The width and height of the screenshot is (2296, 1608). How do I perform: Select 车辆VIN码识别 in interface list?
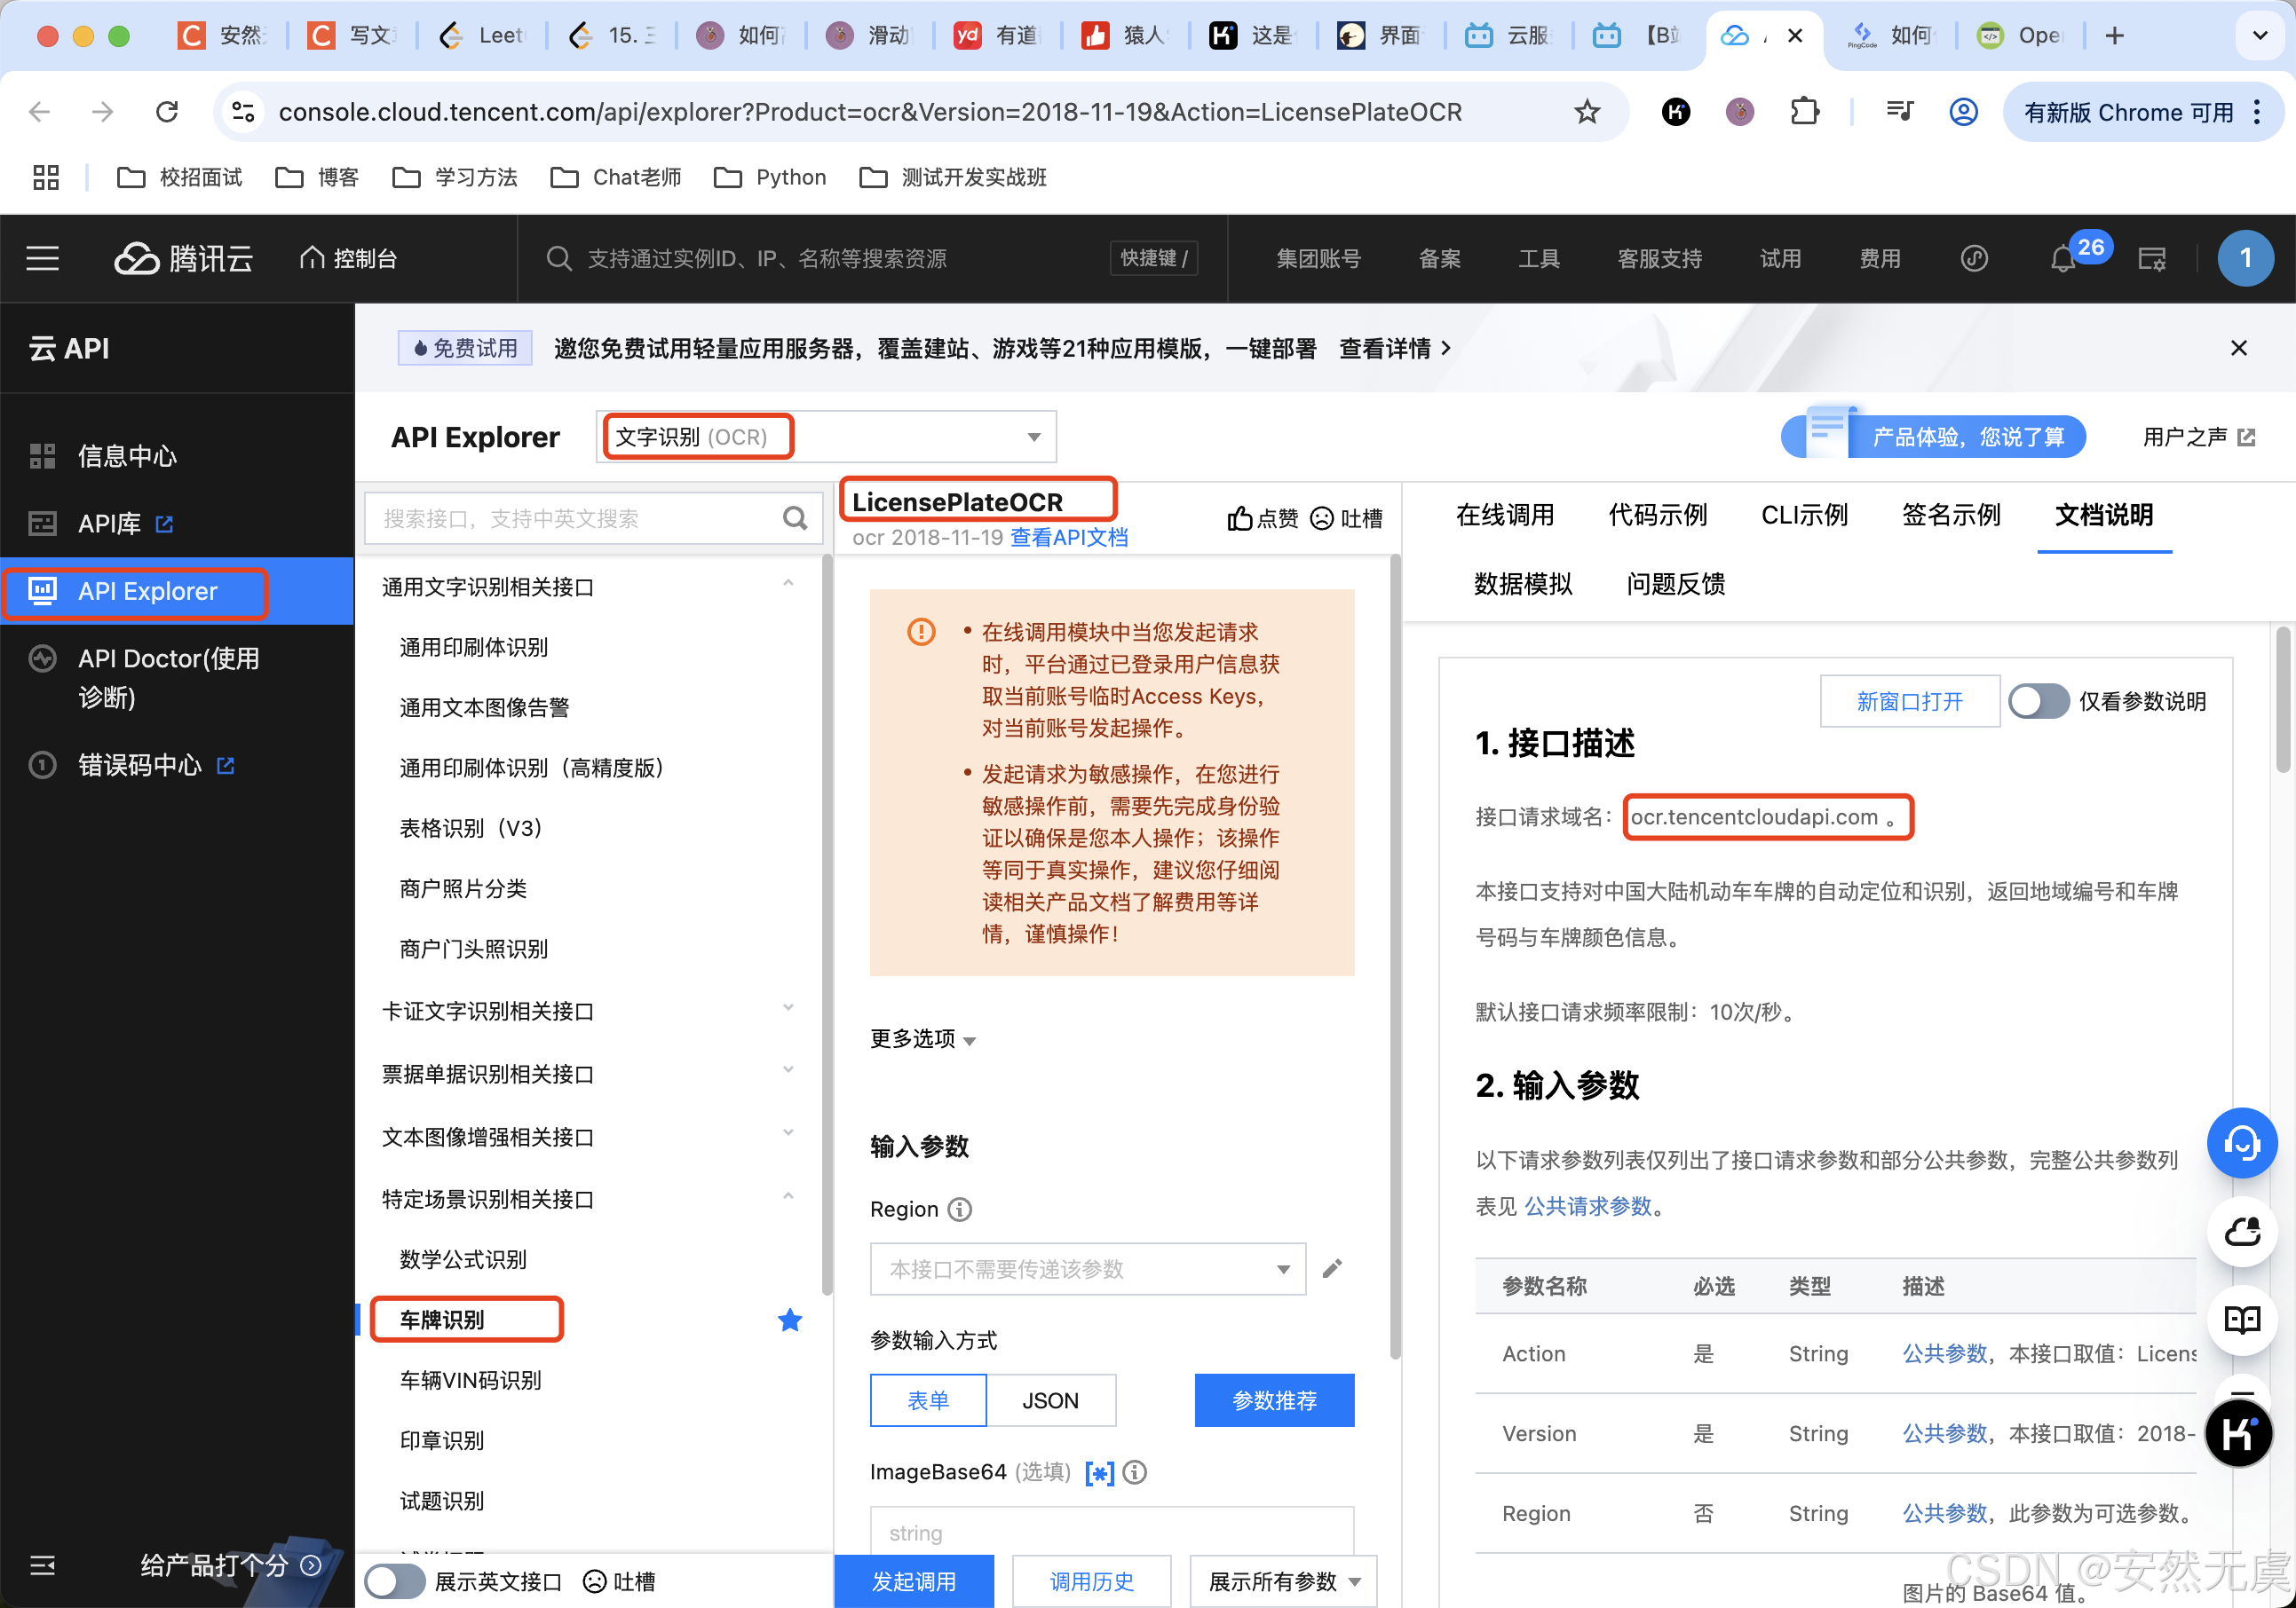[x=471, y=1380]
